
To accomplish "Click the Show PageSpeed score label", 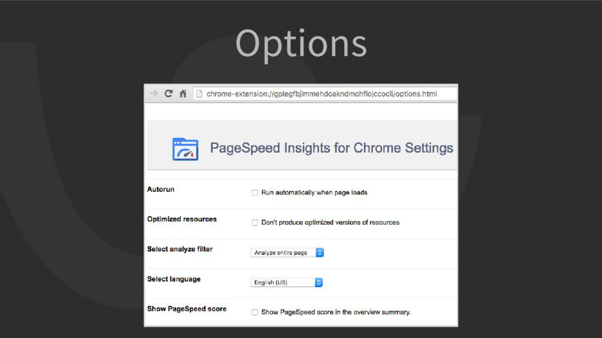I will [187, 309].
